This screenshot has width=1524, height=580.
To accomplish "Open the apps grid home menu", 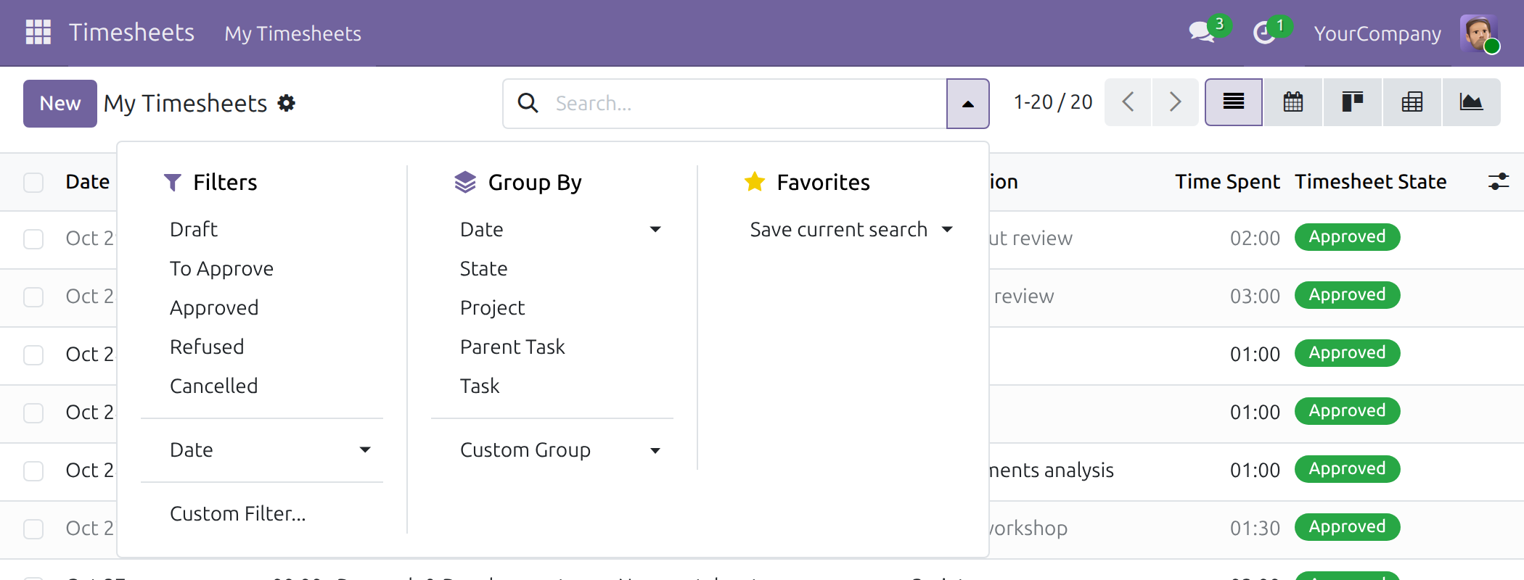I will pyautogui.click(x=38, y=33).
